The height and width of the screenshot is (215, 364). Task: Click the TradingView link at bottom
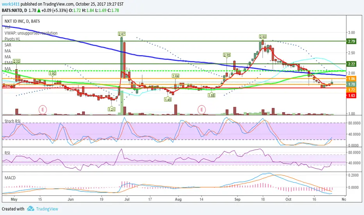(x=47, y=209)
